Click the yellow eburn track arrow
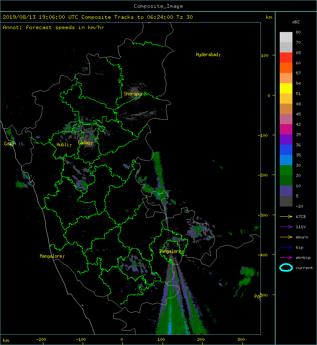317x345 pixels. tap(286, 237)
